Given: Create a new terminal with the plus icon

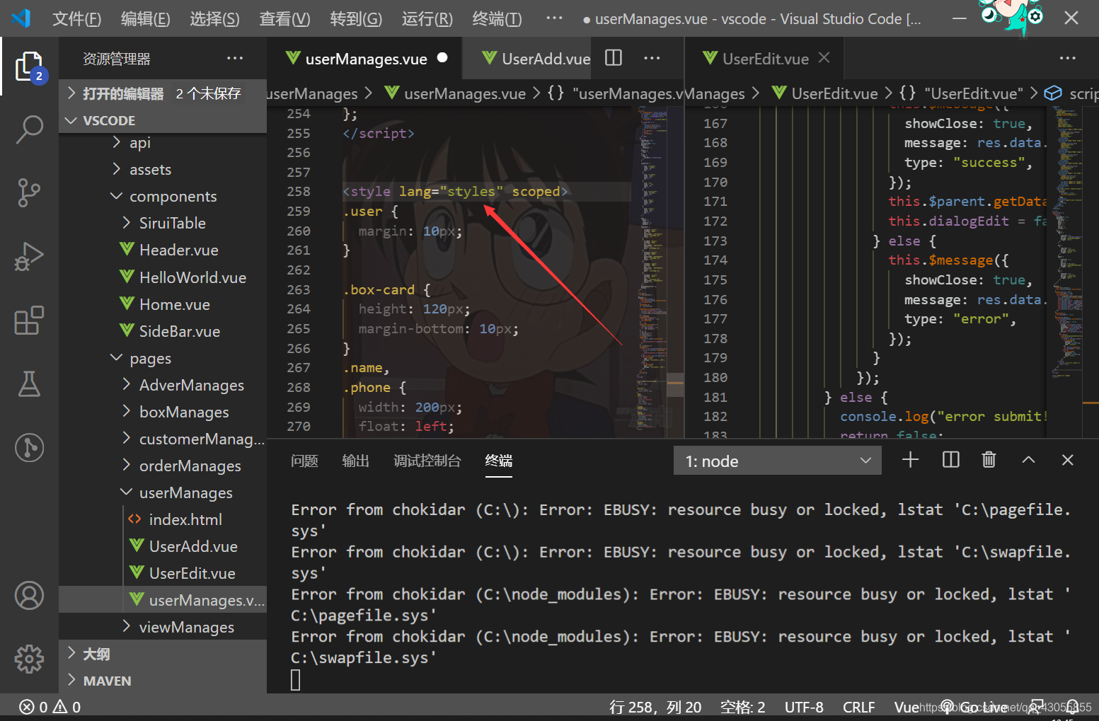Looking at the screenshot, I should click(x=910, y=460).
